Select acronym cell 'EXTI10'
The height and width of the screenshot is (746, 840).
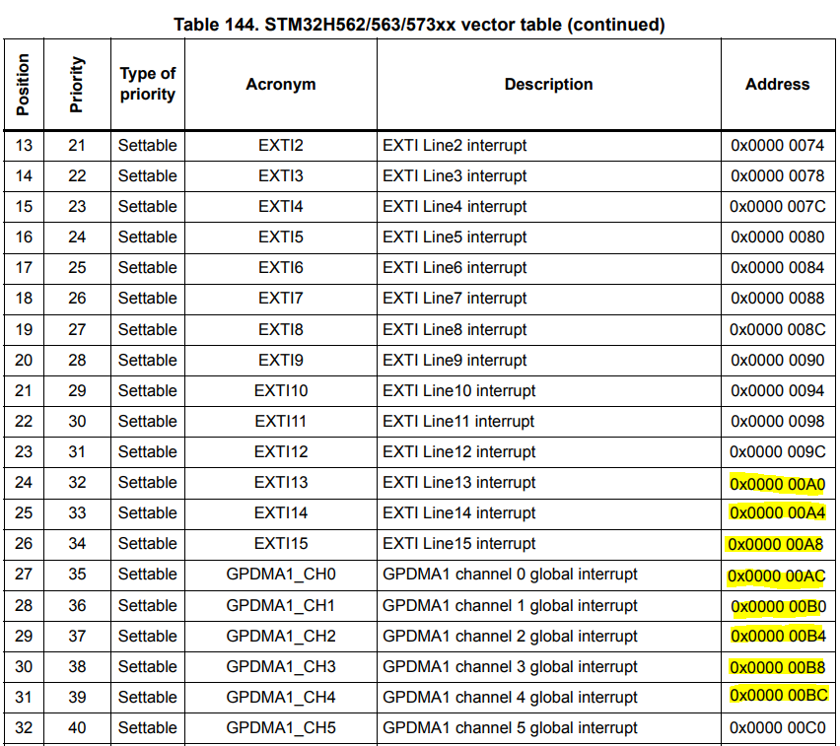click(281, 390)
